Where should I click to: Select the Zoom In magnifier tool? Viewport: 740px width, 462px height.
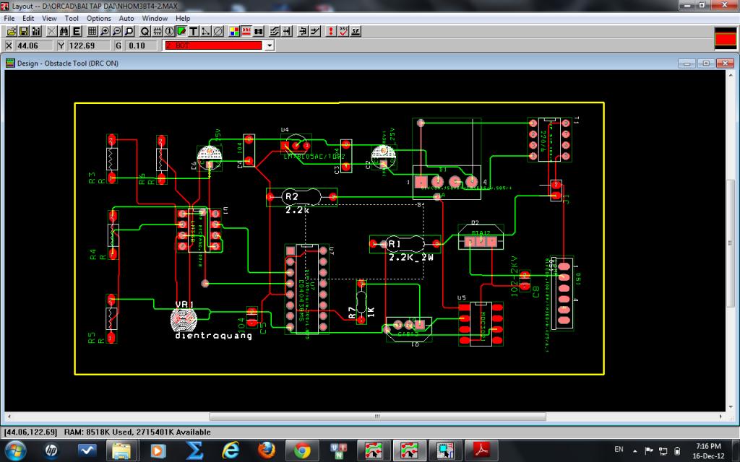pyautogui.click(x=105, y=32)
